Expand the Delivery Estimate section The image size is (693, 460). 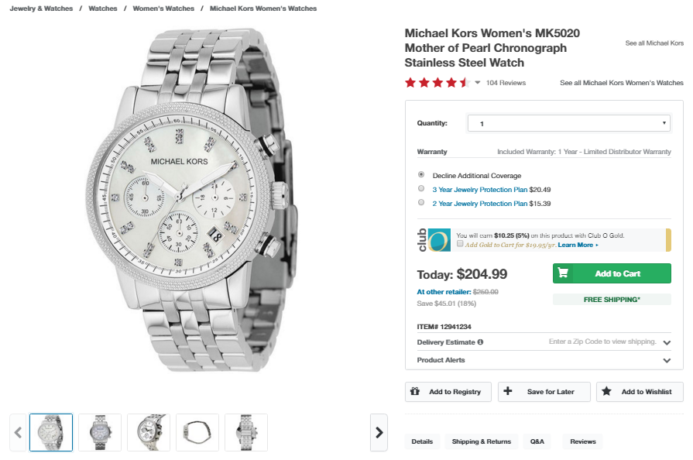click(x=667, y=342)
